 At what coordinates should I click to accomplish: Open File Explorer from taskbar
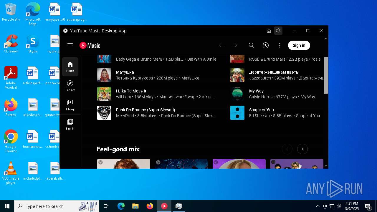tap(135, 206)
